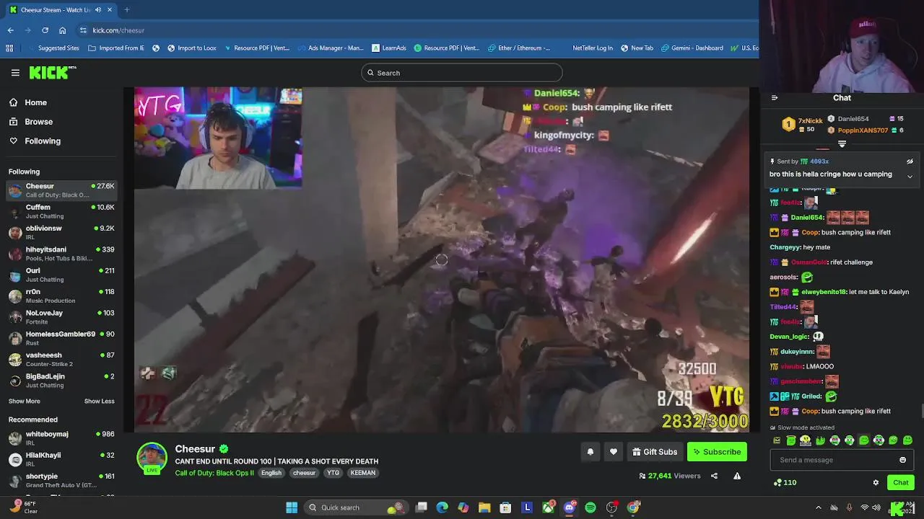The height and width of the screenshot is (519, 924).
Task: Select the Cheesur channel in Following list
Action: tap(61, 190)
